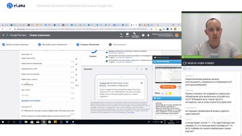242x136 pixels.
Task: Edit headline field Опыт 10 лет
Action: coord(48,90)
